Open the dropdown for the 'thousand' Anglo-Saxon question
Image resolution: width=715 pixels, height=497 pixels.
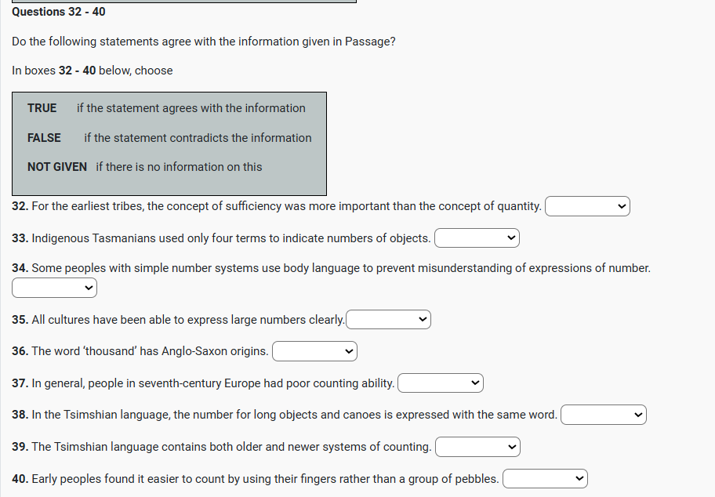pos(314,351)
